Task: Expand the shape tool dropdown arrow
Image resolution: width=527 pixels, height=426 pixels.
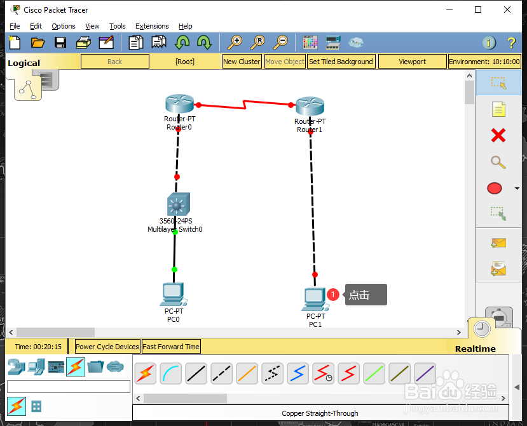Action: pyautogui.click(x=517, y=189)
